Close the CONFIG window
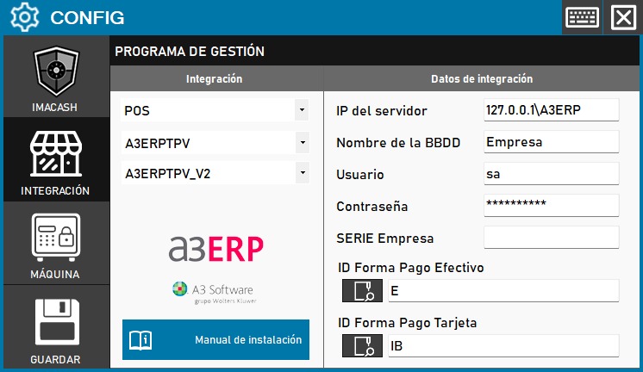643x372 pixels. [622, 17]
